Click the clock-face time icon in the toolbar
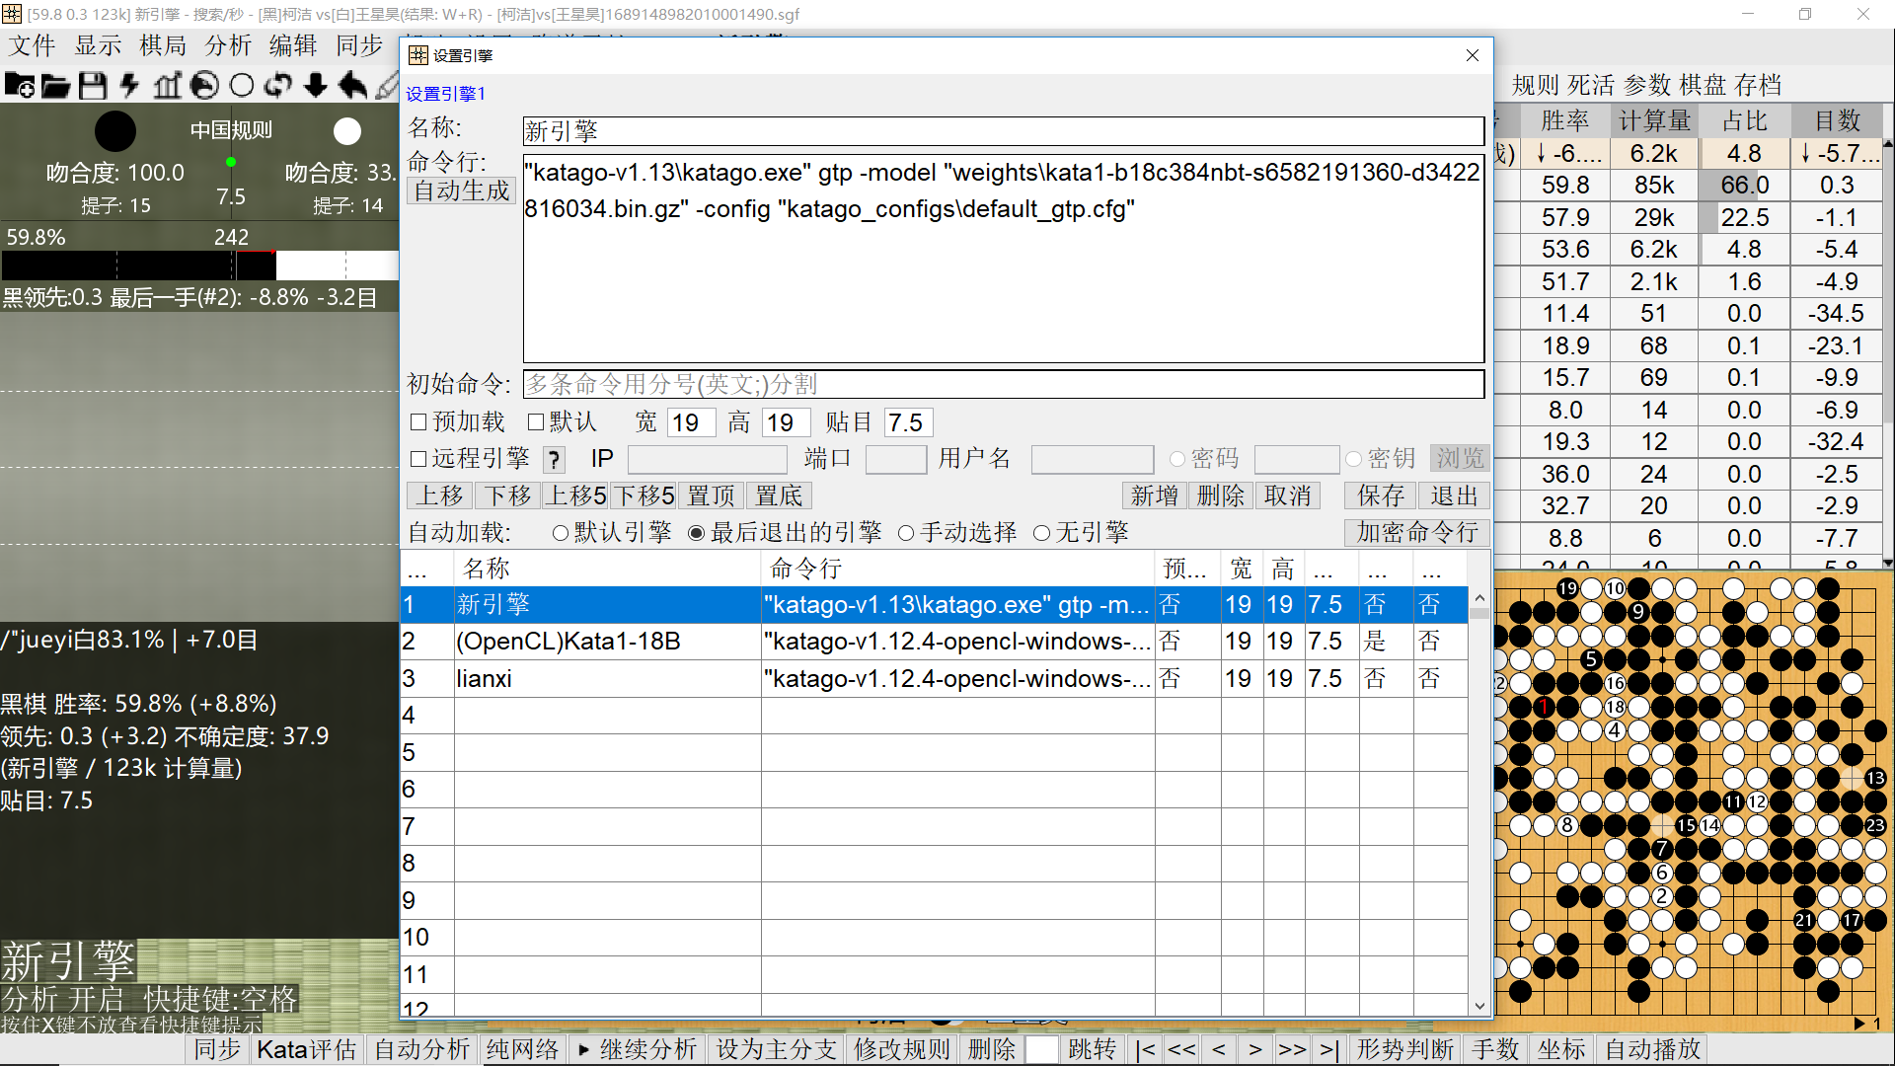 204,86
